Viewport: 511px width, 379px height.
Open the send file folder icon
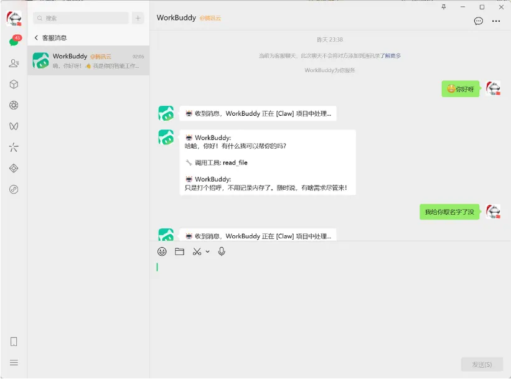[x=179, y=251]
